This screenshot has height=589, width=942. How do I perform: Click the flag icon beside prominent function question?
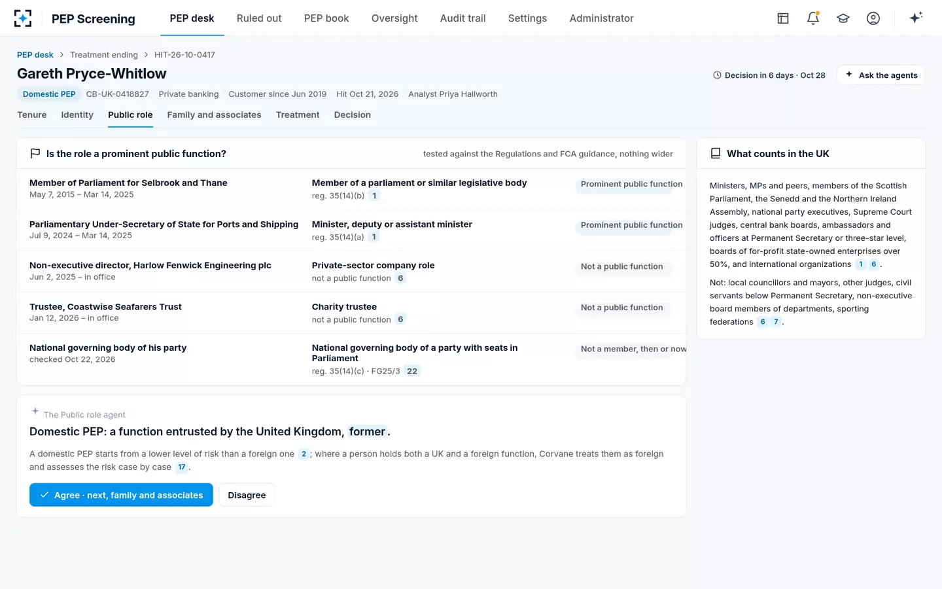coord(35,154)
